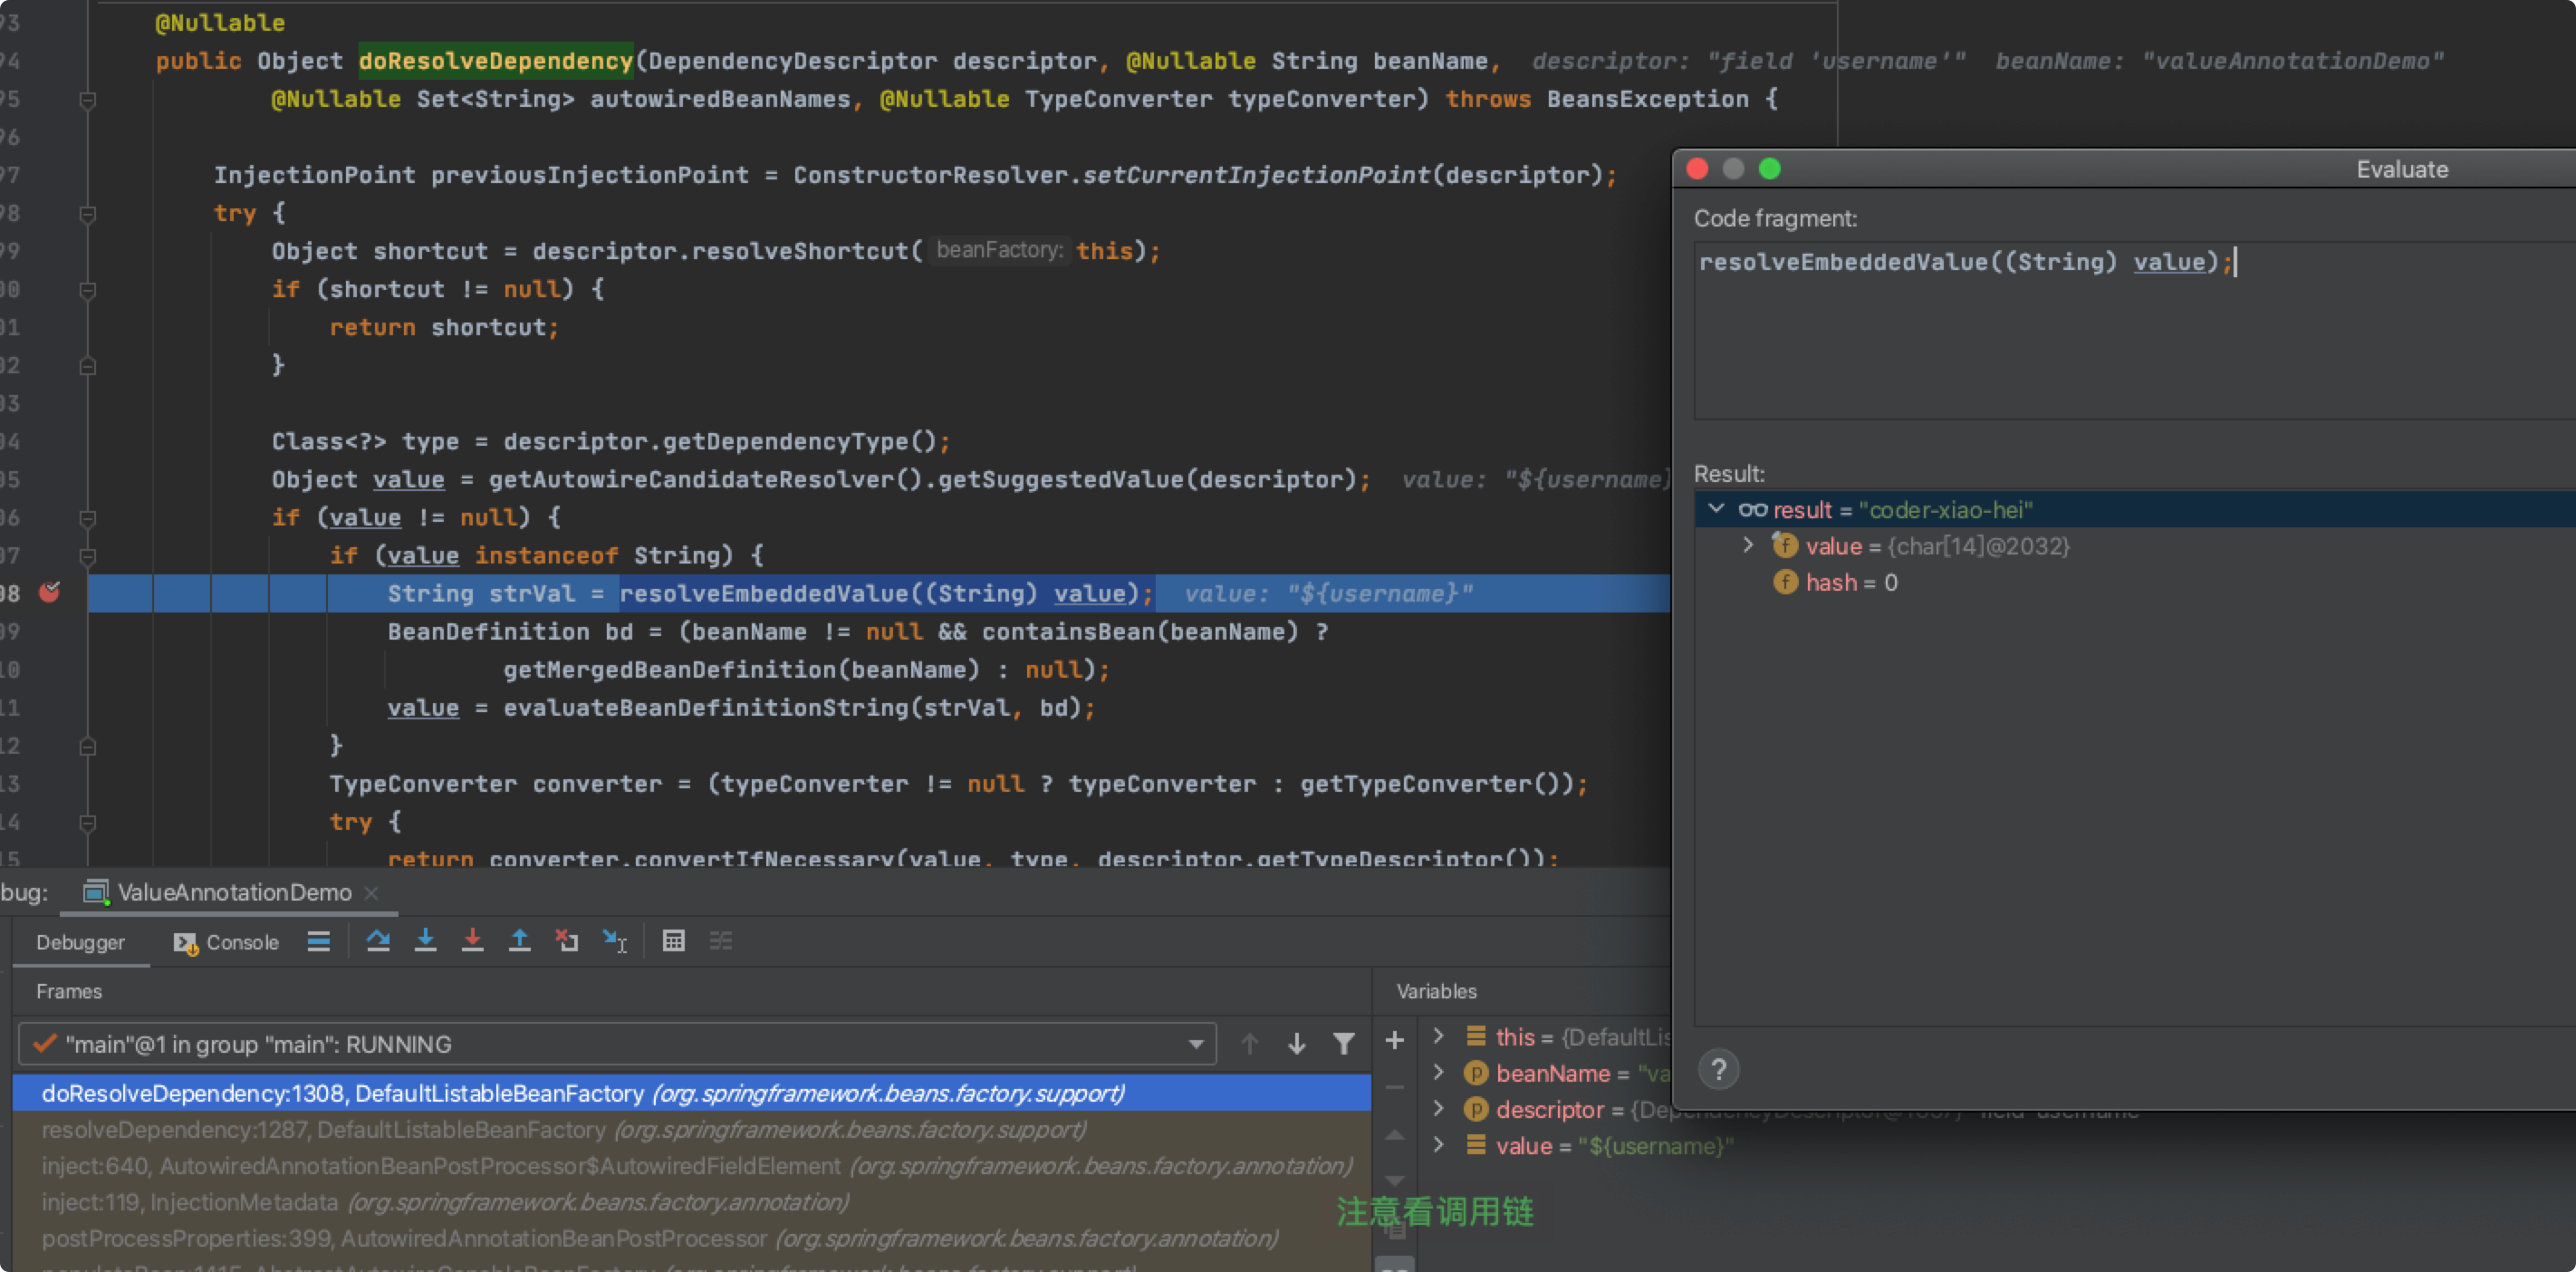This screenshot has height=1272, width=2576.
Task: Click the help question mark in Evaluate dialog
Action: click(x=1718, y=1070)
